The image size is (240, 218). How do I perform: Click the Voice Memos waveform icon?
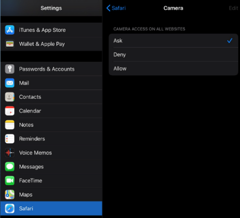pos(10,153)
